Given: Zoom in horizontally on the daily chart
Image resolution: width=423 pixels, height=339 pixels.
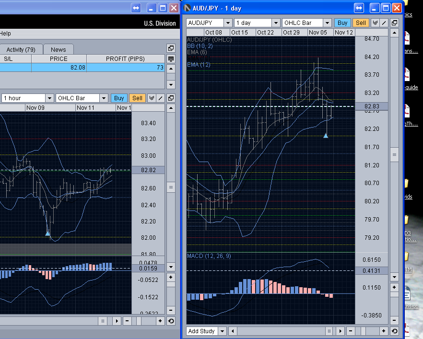Looking at the screenshot, I should 384,331.
